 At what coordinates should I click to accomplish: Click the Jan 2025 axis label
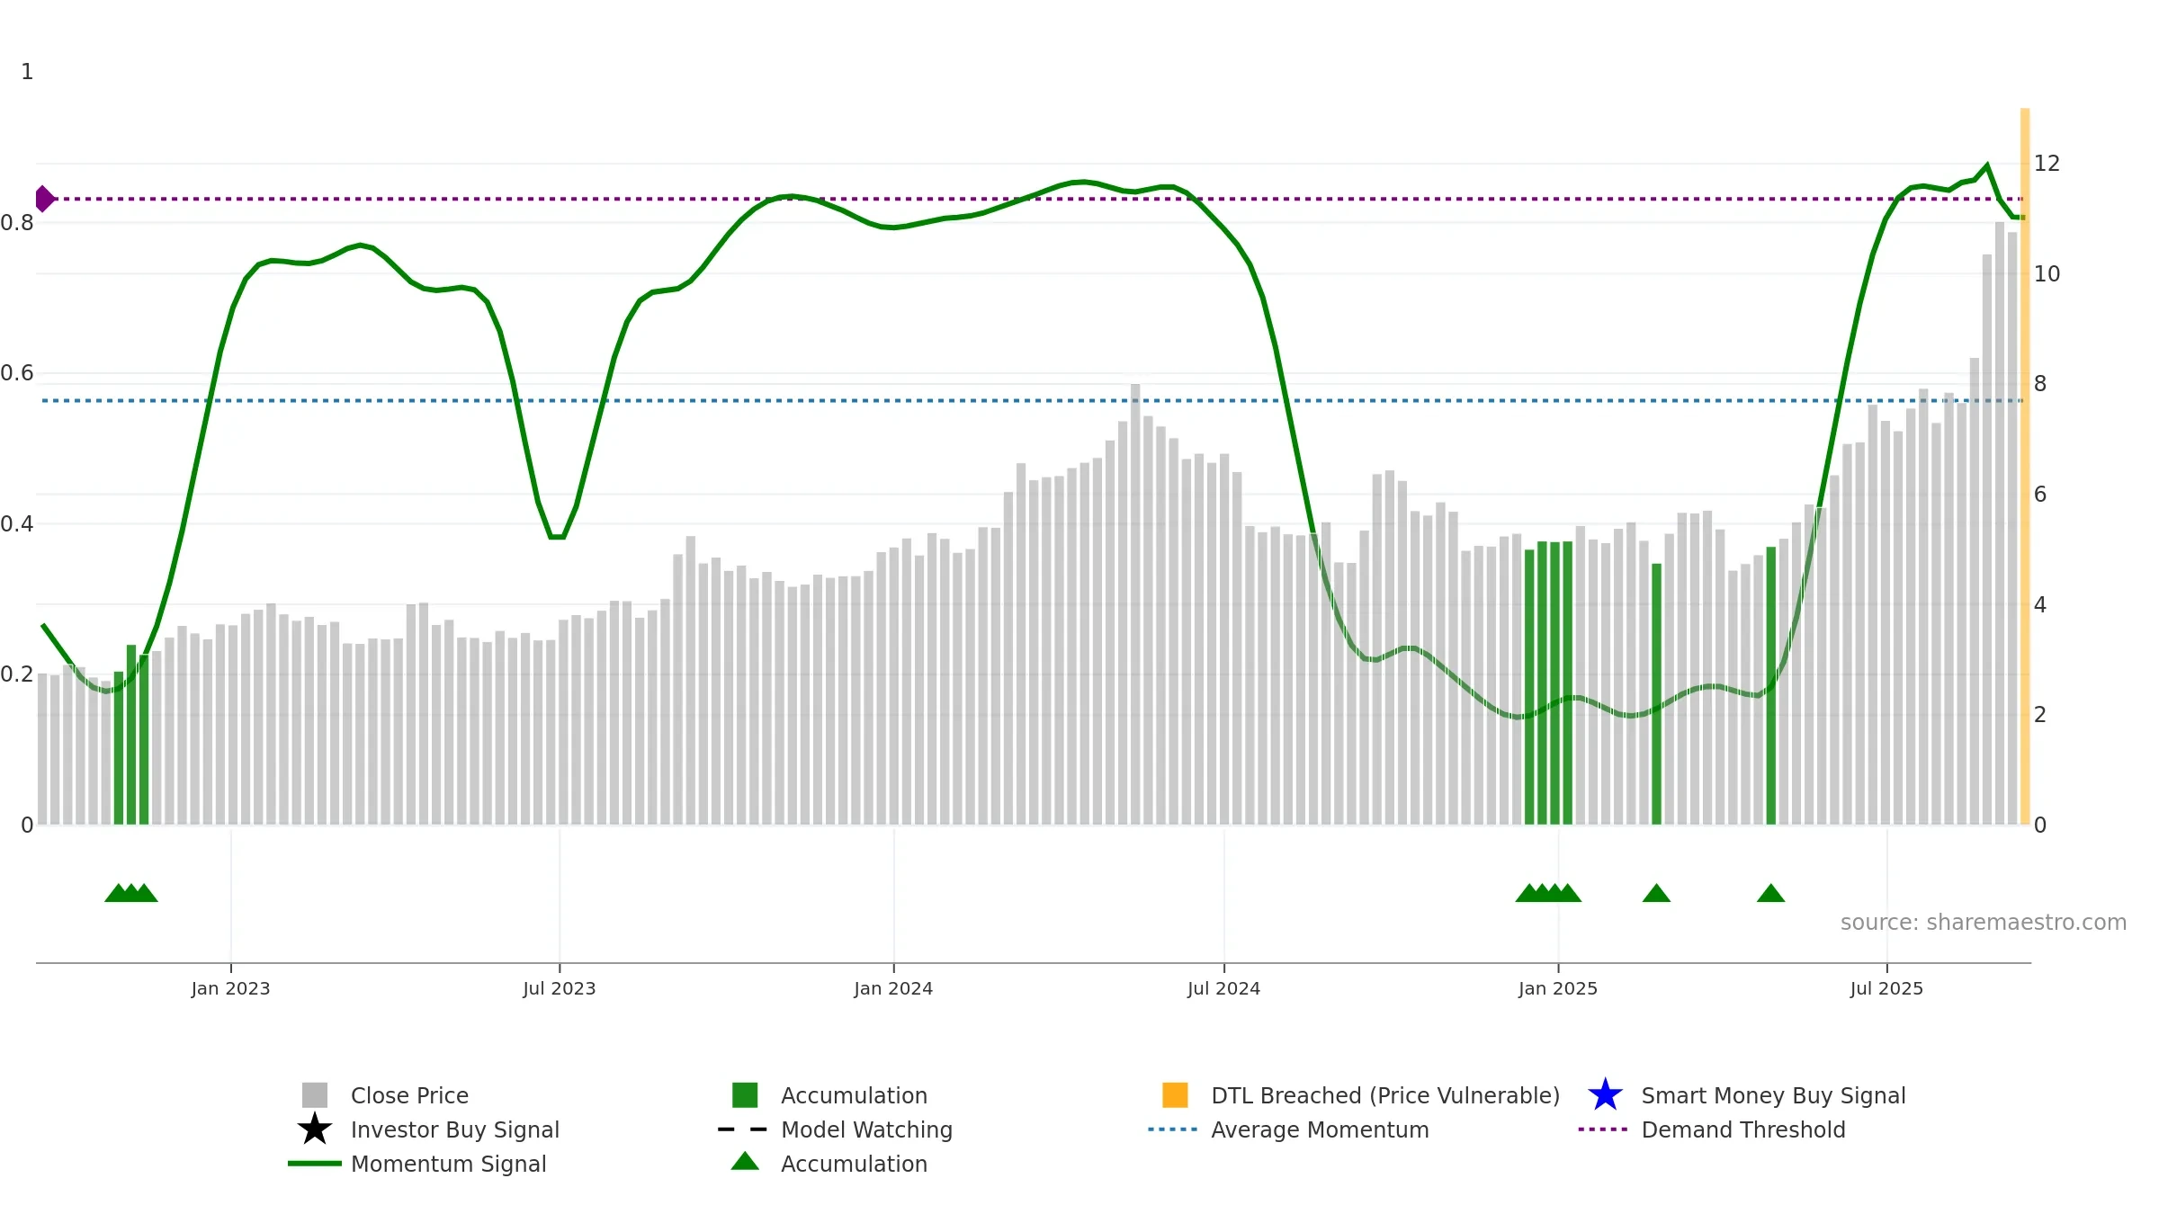tap(1558, 988)
